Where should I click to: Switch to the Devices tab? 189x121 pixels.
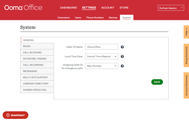tap(113, 18)
